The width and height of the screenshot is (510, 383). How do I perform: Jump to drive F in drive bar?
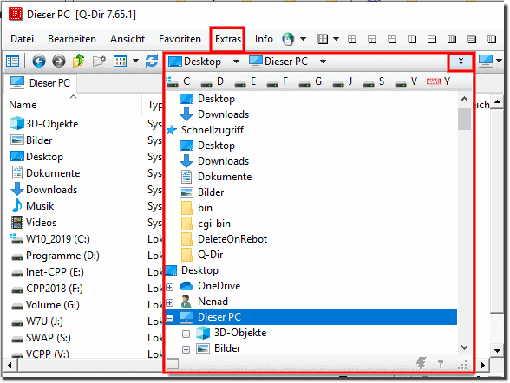278,81
